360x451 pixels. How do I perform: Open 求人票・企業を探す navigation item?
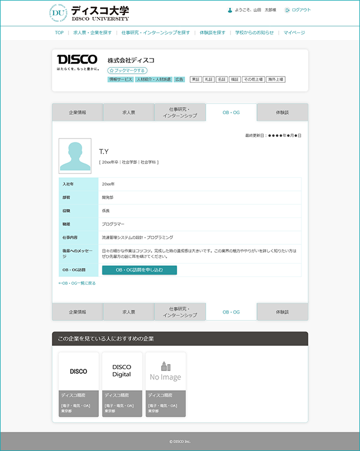click(x=92, y=33)
